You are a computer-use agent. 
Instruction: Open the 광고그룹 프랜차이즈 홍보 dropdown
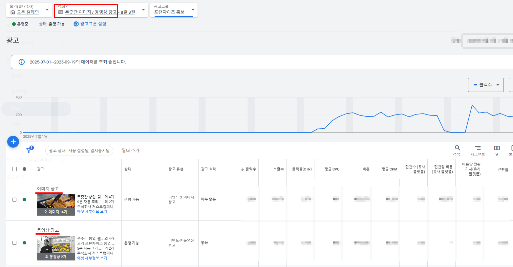pyautogui.click(x=174, y=10)
